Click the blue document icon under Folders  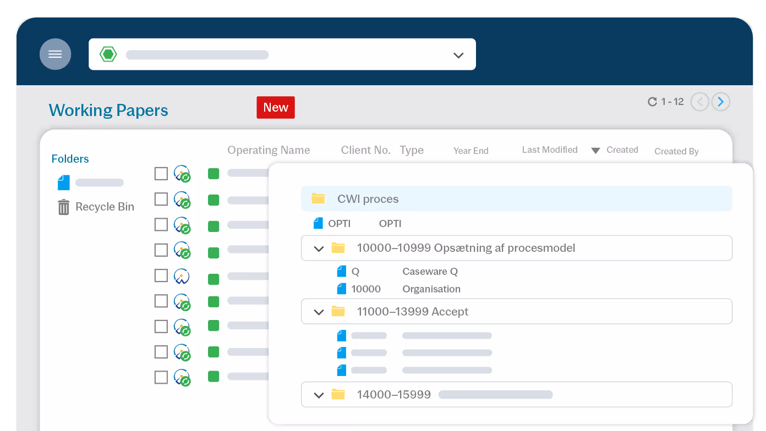(x=64, y=183)
